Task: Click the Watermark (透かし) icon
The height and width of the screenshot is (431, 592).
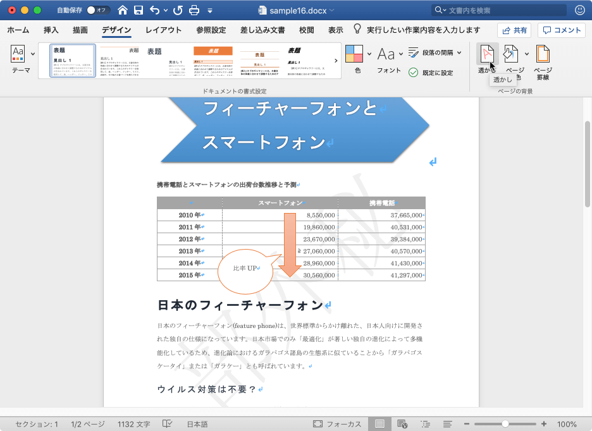Action: [487, 54]
